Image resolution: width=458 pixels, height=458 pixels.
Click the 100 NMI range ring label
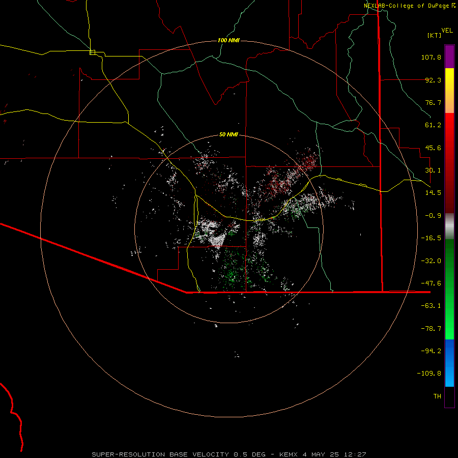click(x=228, y=40)
